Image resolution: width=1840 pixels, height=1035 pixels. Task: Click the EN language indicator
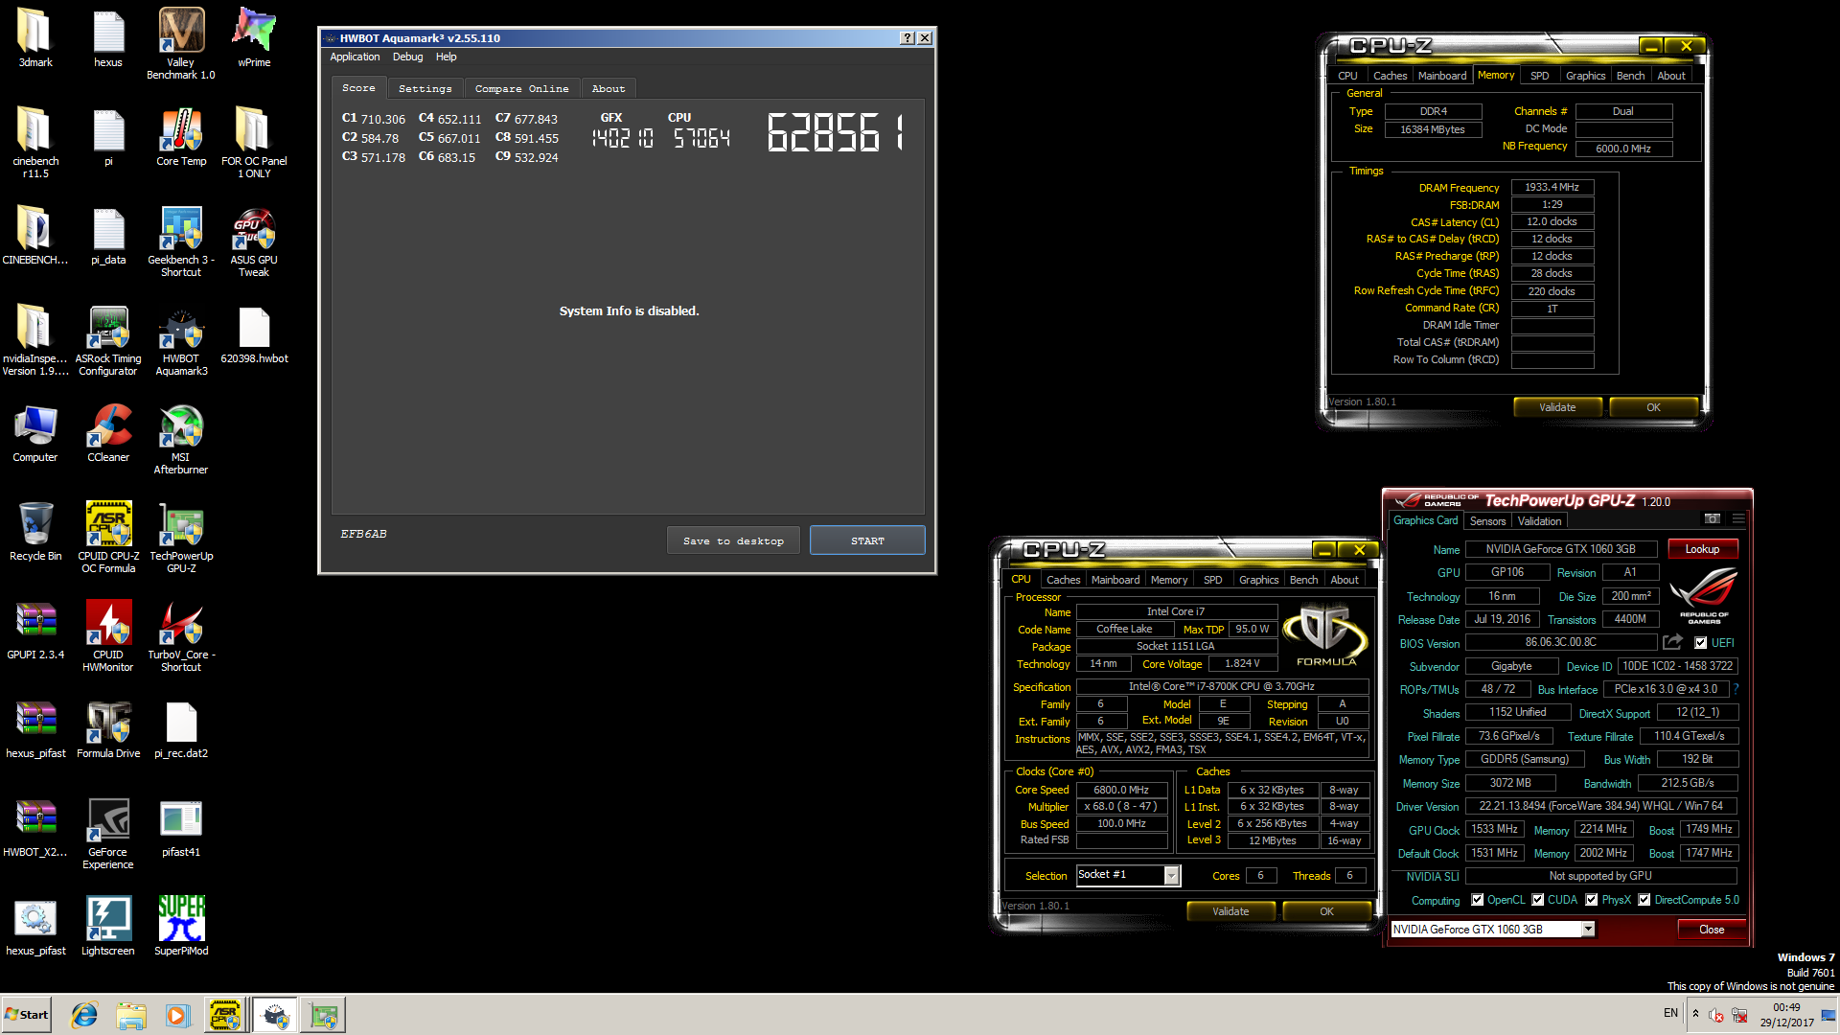1670,1013
